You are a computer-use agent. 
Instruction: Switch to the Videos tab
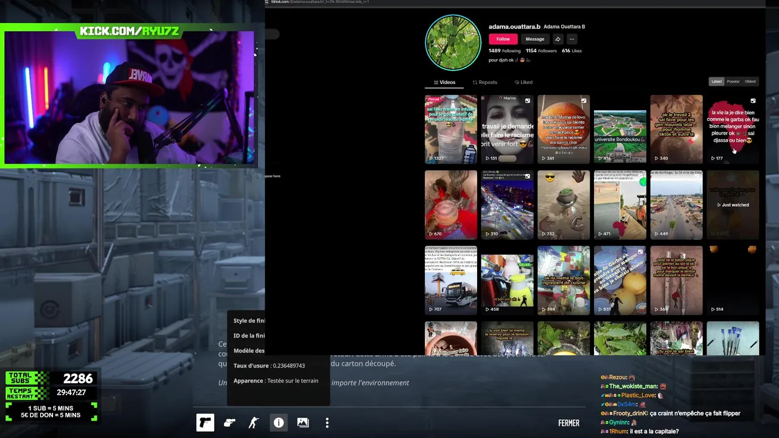coord(444,82)
